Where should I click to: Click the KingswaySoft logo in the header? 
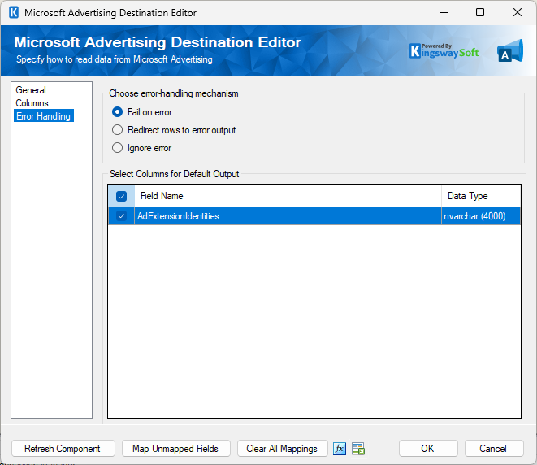(444, 51)
